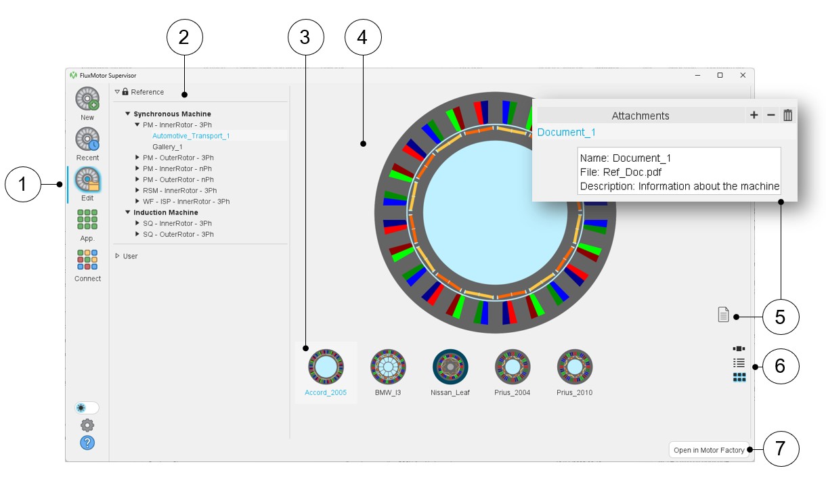The width and height of the screenshot is (826, 479).
Task: Click the large motor preview image
Action: point(496,212)
